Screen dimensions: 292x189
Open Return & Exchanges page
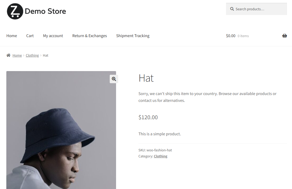(90, 36)
